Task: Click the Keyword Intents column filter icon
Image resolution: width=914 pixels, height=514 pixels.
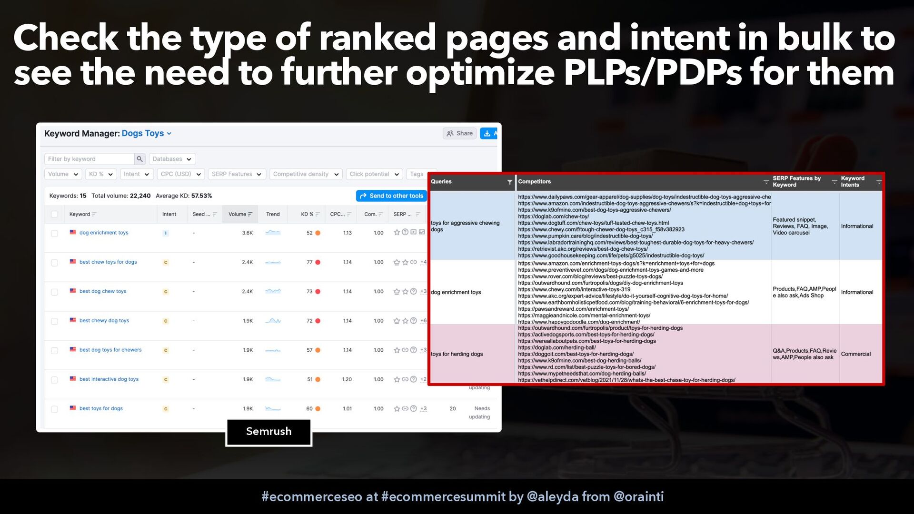Action: [x=879, y=182]
